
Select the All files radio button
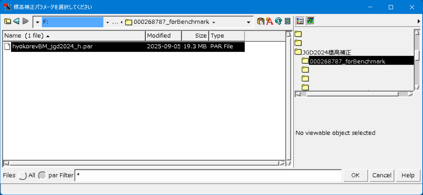coord(23,175)
